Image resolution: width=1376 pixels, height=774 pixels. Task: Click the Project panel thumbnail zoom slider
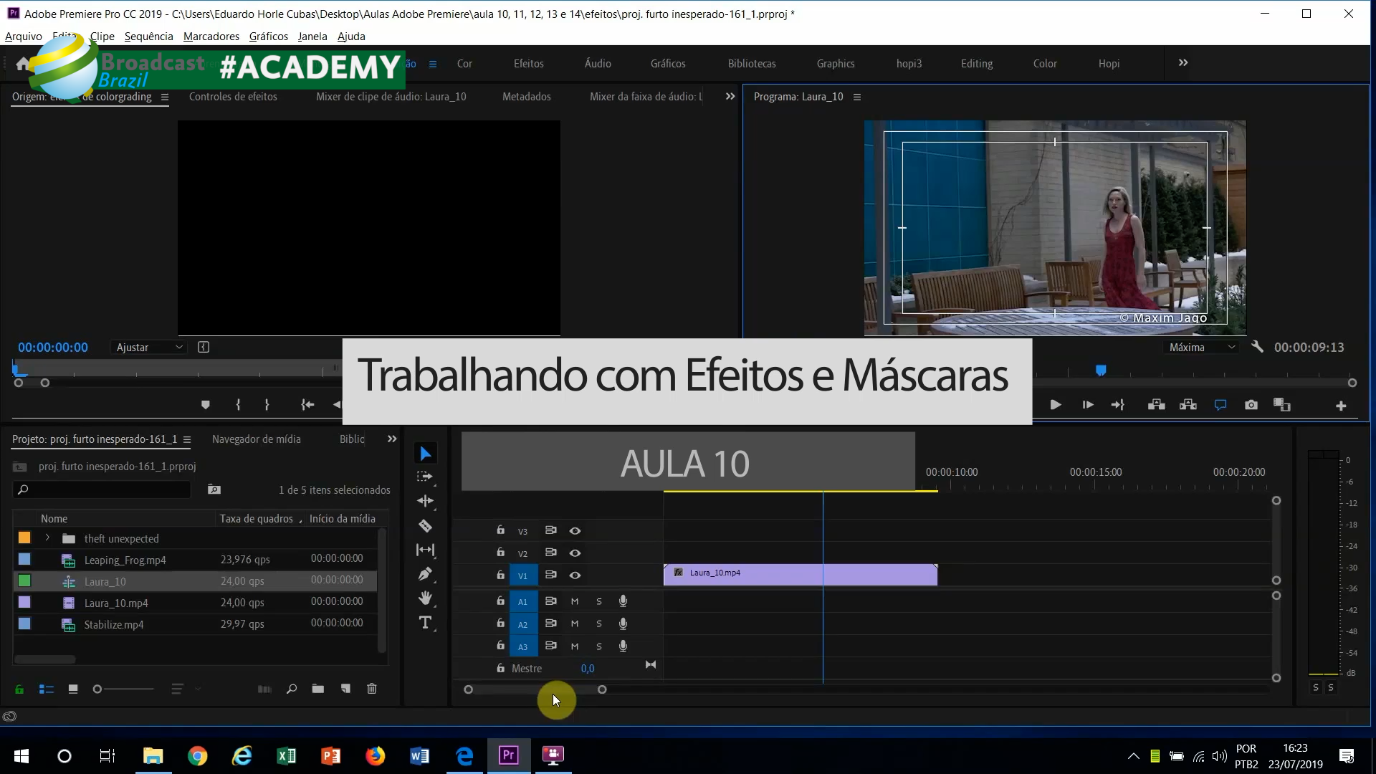pos(98,689)
